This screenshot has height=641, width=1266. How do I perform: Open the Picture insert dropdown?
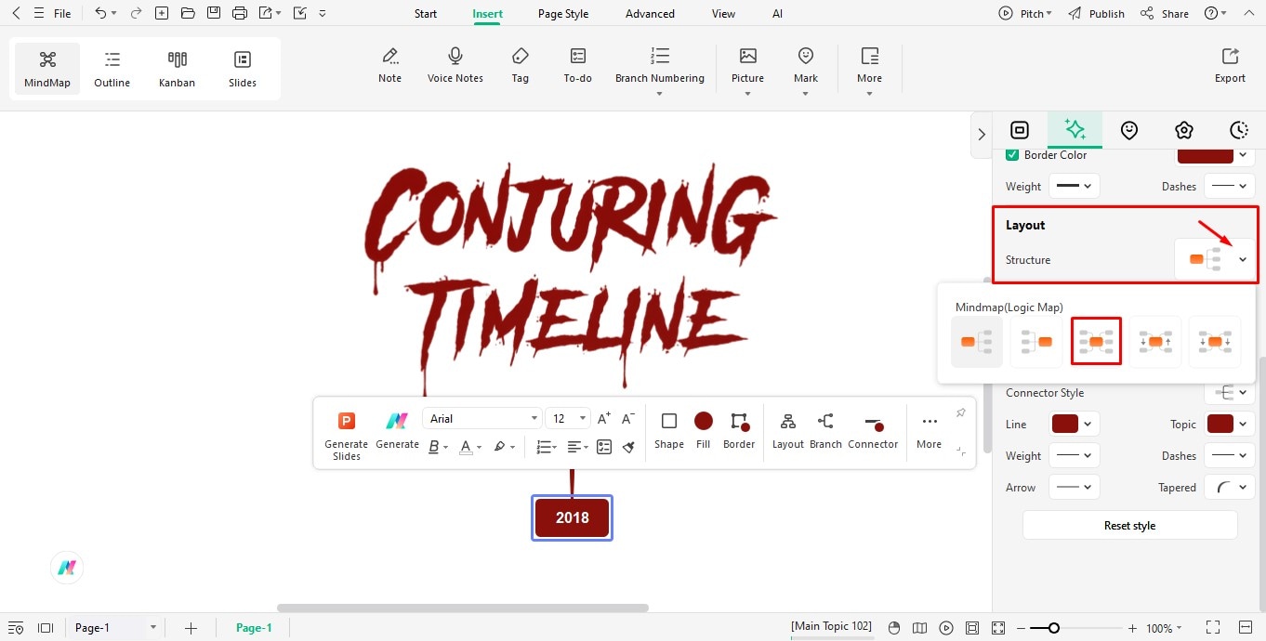click(747, 71)
